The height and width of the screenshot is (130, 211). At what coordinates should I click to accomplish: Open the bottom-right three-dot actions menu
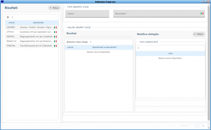point(203,126)
